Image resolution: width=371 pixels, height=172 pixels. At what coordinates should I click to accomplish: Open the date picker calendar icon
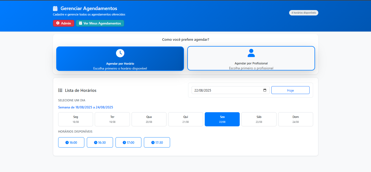pyautogui.click(x=265, y=90)
